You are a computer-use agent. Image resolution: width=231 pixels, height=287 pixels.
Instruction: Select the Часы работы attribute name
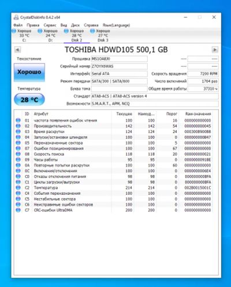[46, 160]
